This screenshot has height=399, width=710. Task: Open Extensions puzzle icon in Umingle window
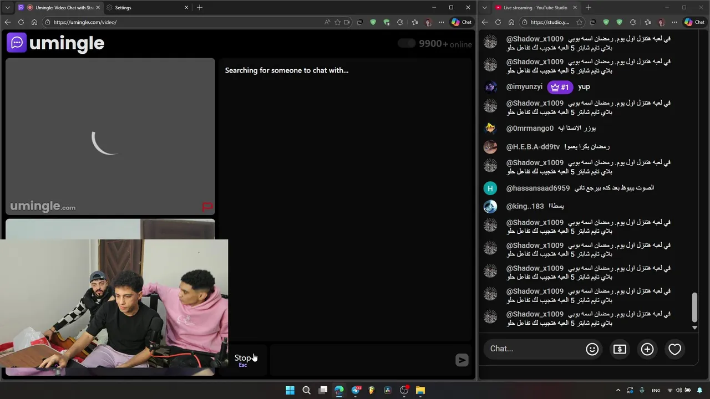click(400, 22)
